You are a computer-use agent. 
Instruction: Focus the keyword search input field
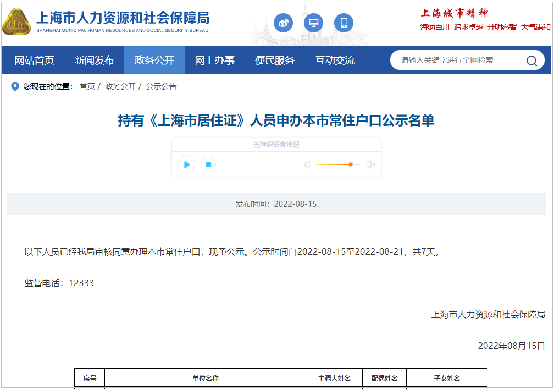(x=459, y=60)
